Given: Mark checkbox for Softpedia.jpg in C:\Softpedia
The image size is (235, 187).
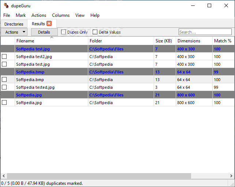Looking at the screenshot, I should pos(4,103).
